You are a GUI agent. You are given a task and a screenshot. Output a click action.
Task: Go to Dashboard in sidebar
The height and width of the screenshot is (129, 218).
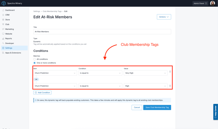pos(10,10)
